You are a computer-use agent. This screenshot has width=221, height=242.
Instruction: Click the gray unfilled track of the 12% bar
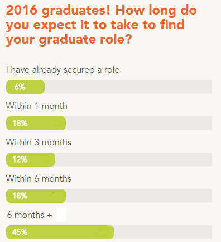133,159
